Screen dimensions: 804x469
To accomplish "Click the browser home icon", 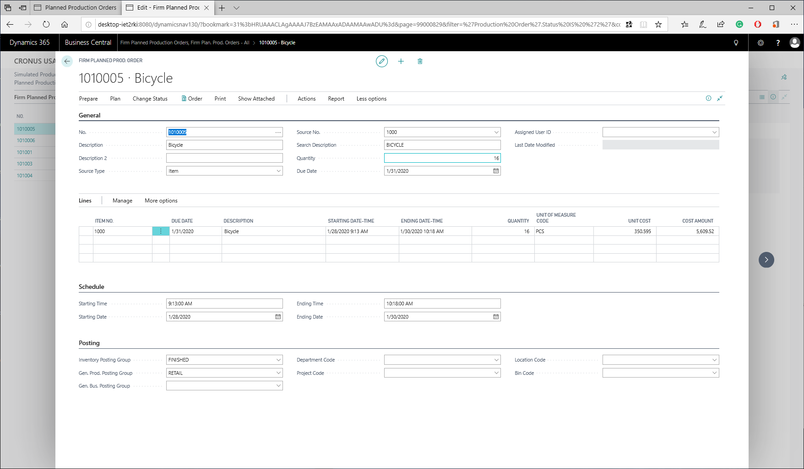I will 65,24.
